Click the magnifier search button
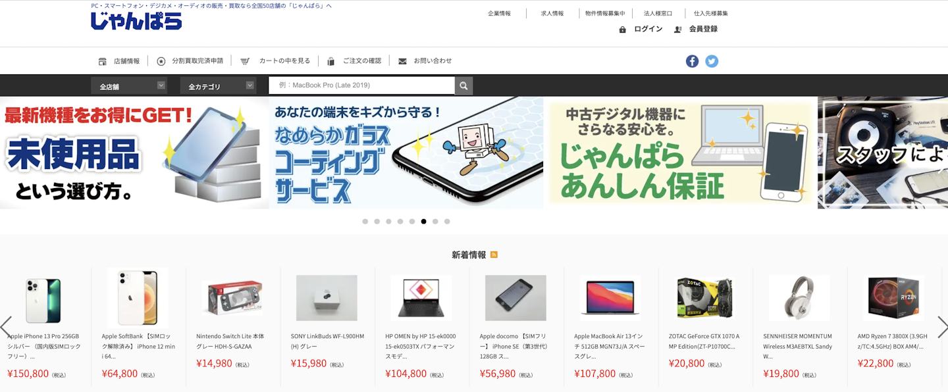 [x=463, y=86]
